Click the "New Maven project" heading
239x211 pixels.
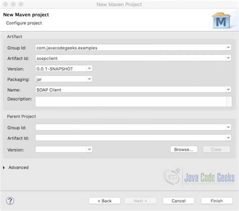point(26,15)
